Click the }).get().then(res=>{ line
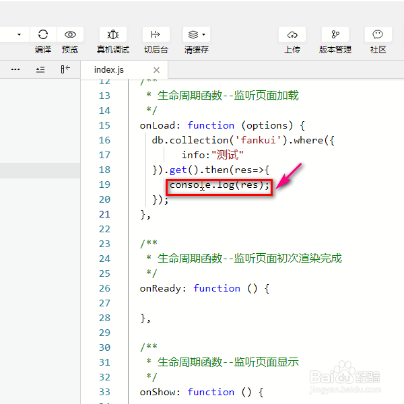The image size is (404, 404). (x=211, y=170)
